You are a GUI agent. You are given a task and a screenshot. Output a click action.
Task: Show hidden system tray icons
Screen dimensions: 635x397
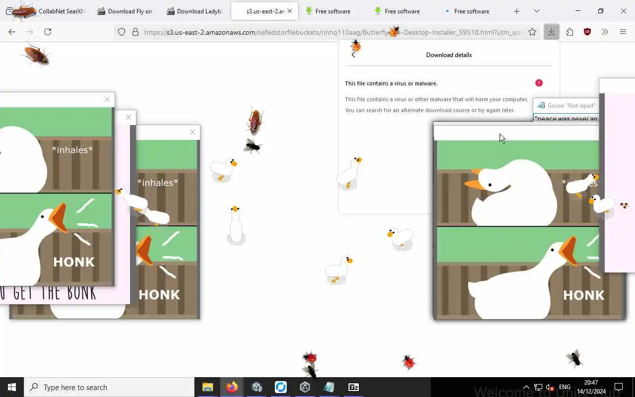pos(526,387)
